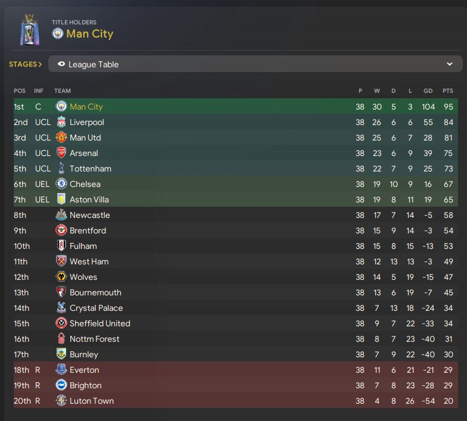The width and height of the screenshot is (467, 421).
Task: Click the Man Utd club crest
Action: 61,138
